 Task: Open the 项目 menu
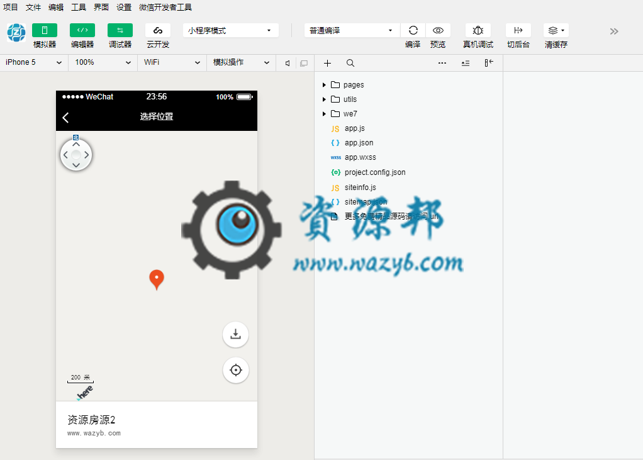point(11,8)
